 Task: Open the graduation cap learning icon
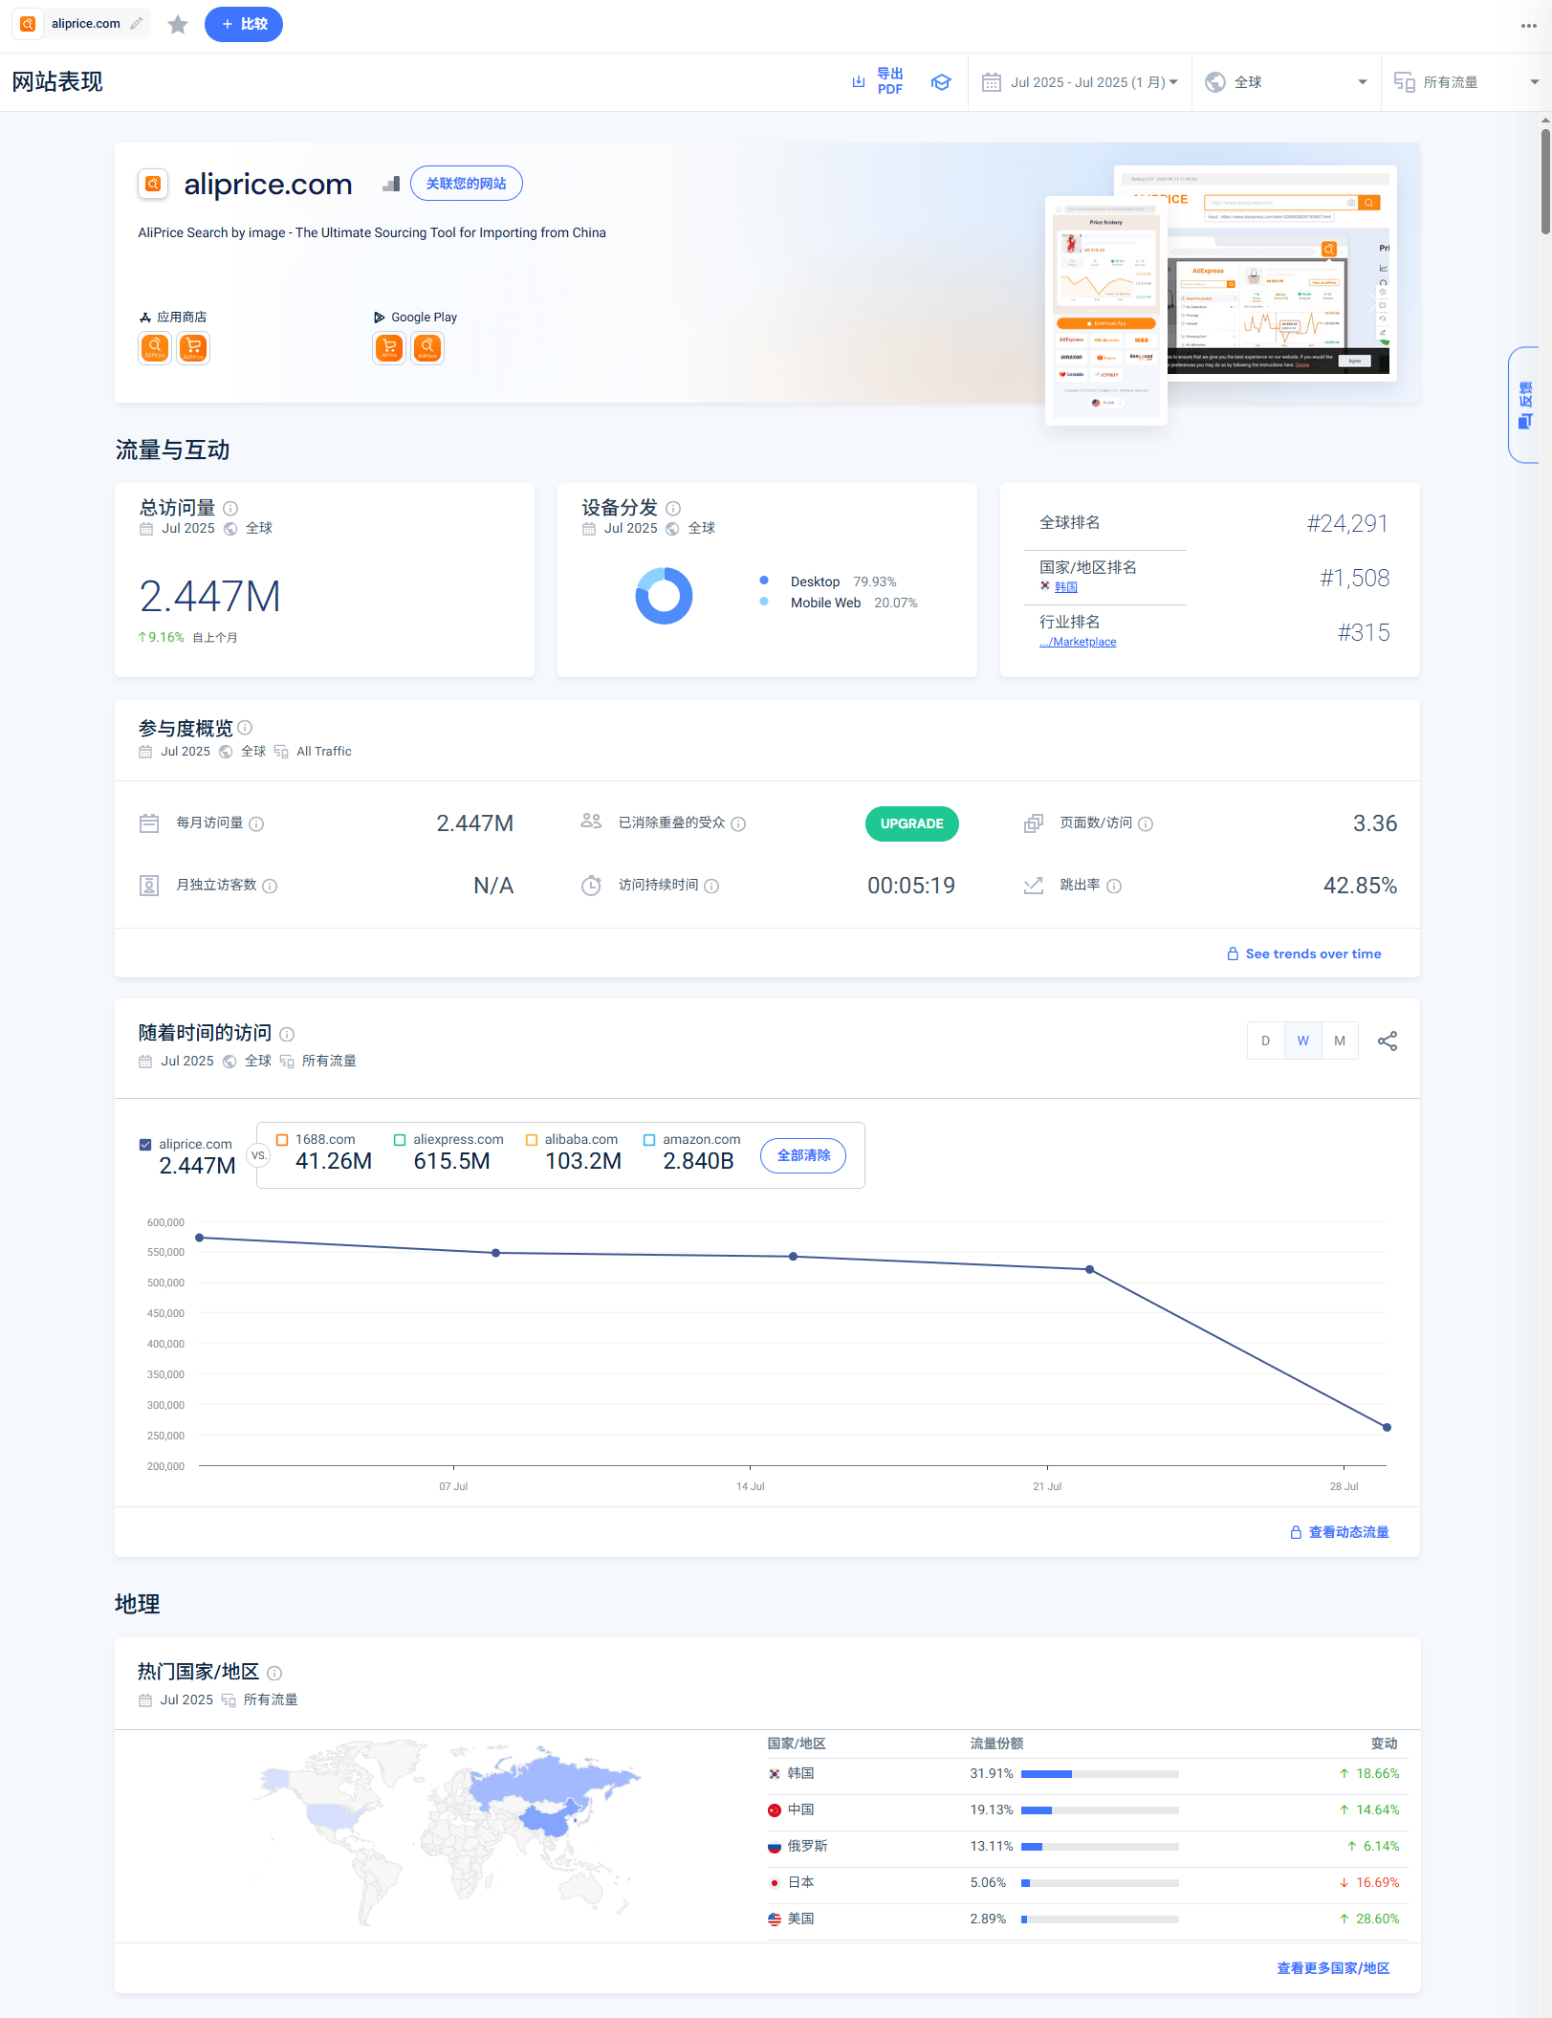tap(941, 82)
